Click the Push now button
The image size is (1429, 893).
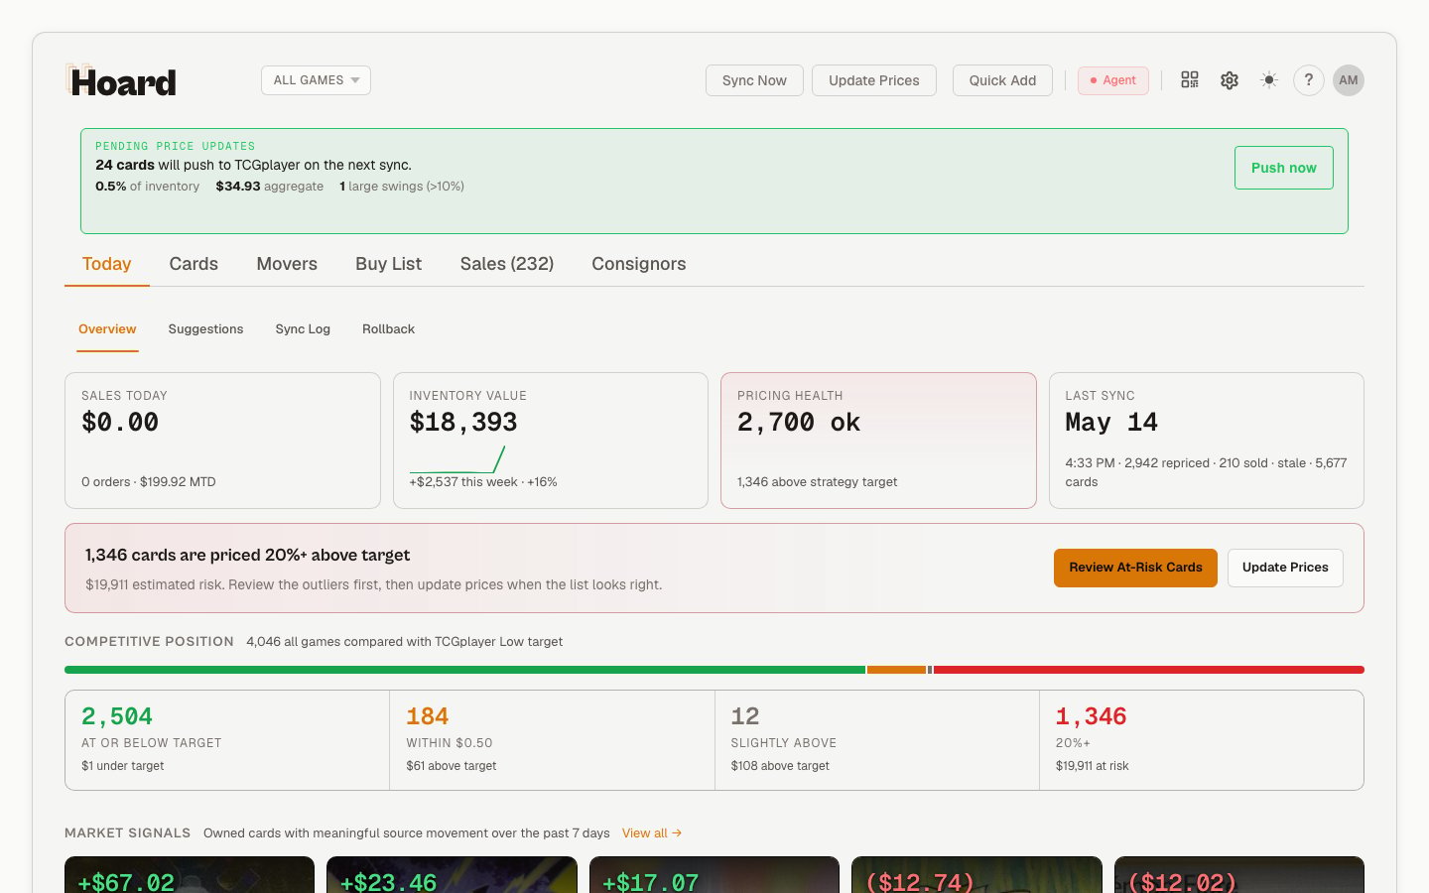click(x=1284, y=168)
